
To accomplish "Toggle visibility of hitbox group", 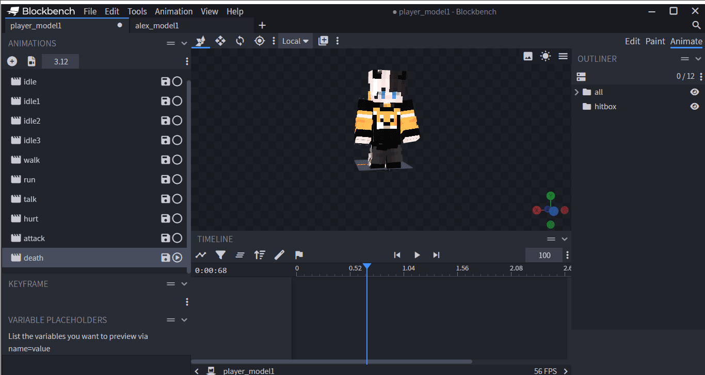I will tap(695, 107).
